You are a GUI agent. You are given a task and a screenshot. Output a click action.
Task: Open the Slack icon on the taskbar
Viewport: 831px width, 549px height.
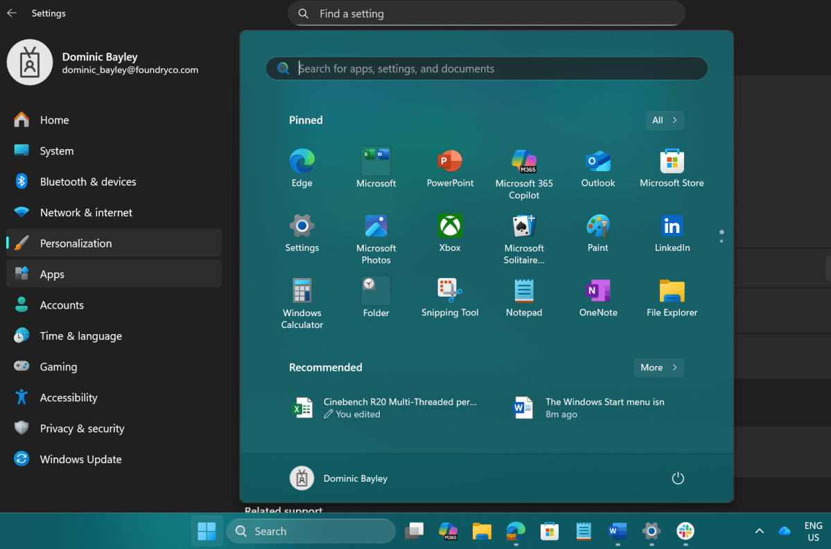coord(685,531)
